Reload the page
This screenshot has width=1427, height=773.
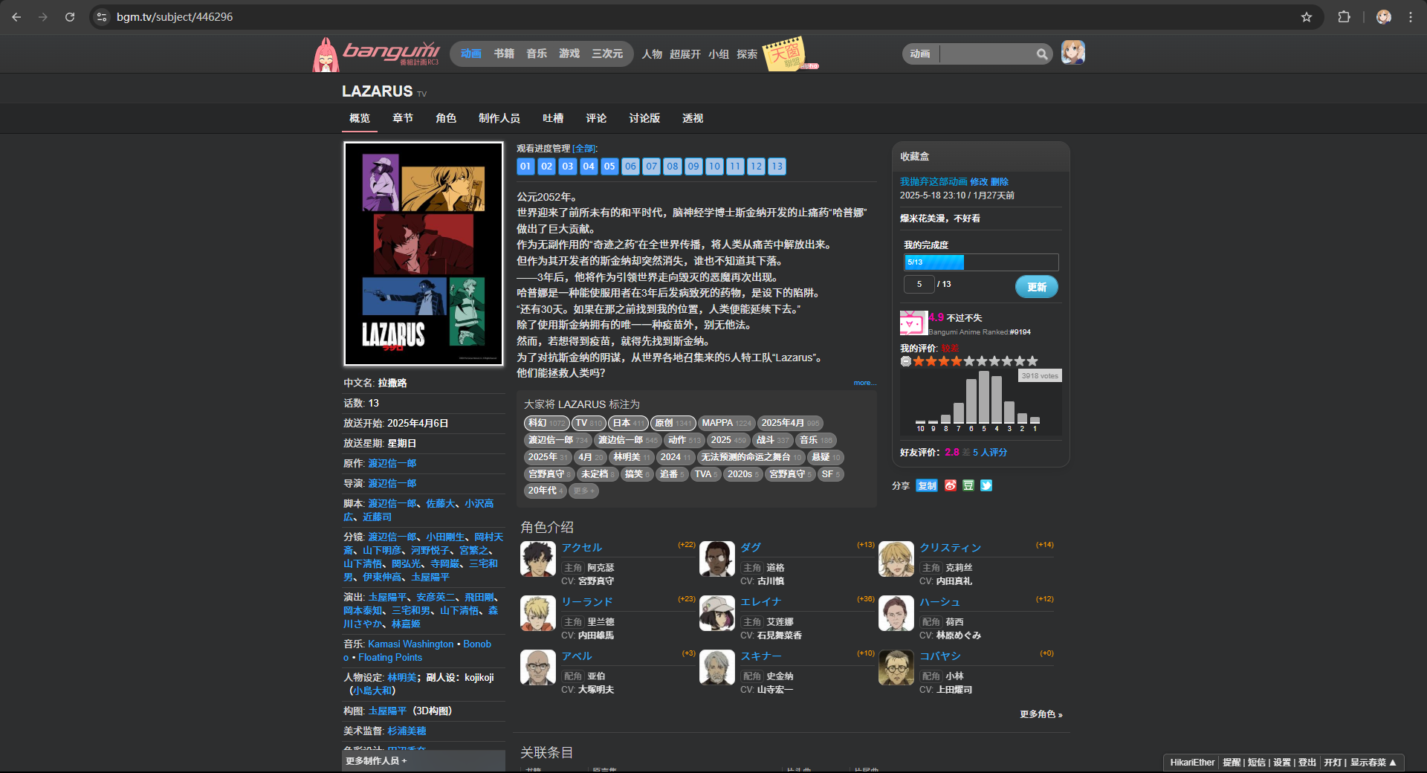click(70, 17)
